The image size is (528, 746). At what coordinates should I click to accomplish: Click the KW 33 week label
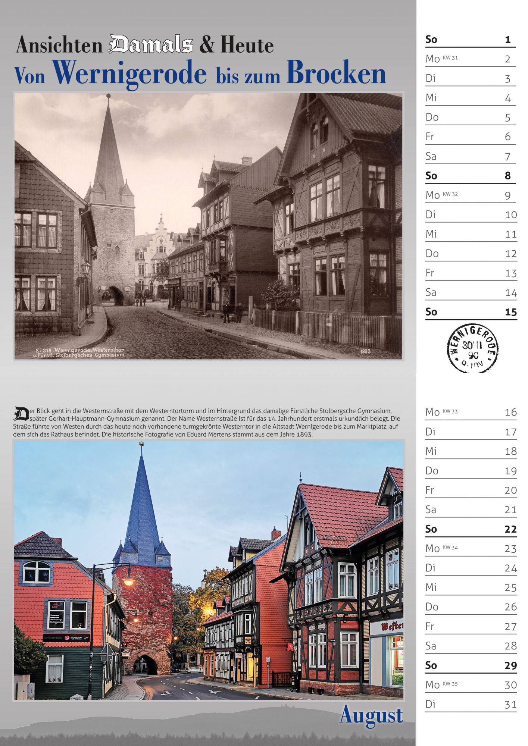(450, 411)
